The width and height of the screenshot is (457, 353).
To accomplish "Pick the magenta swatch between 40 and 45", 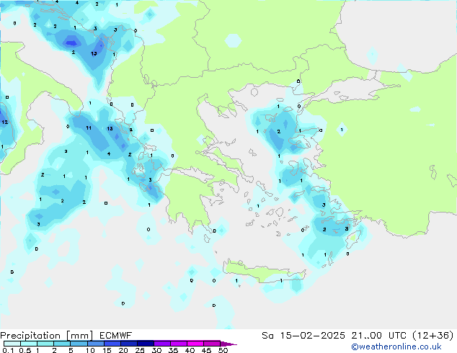I will (x=195, y=344).
